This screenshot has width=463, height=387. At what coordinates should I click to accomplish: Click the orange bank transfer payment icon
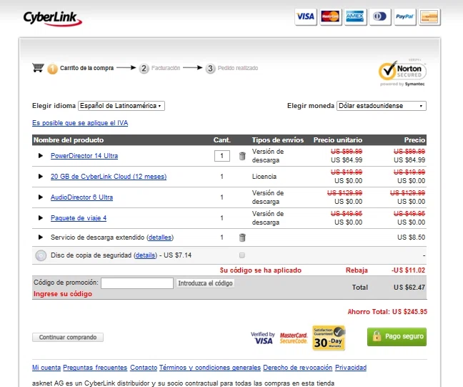[x=429, y=17]
